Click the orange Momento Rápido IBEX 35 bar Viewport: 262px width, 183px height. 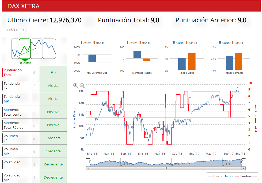pos(147,60)
